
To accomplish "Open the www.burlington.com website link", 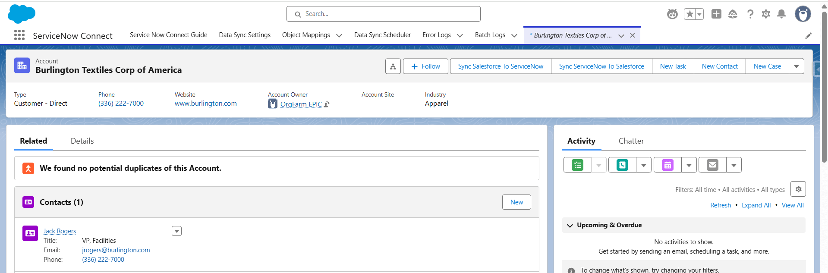I will [x=206, y=104].
